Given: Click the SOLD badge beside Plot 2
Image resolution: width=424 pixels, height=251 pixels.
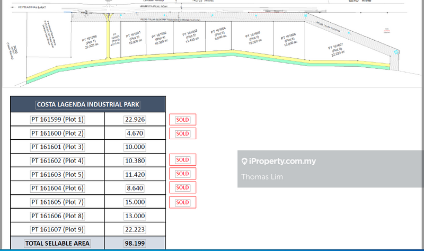Looking at the screenshot, I should tap(182, 133).
